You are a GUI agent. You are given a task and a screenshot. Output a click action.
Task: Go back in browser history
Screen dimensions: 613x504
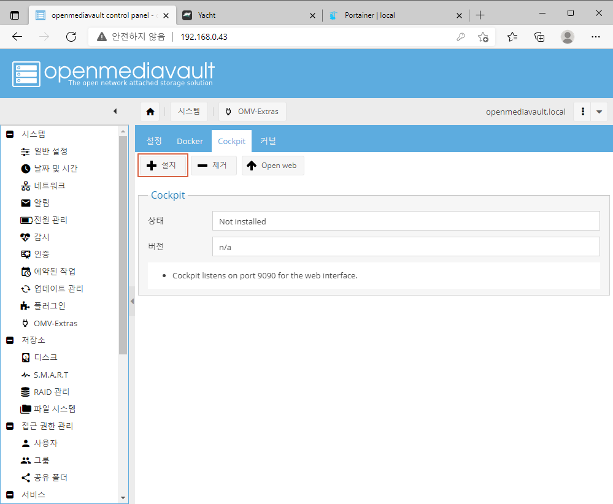(17, 37)
